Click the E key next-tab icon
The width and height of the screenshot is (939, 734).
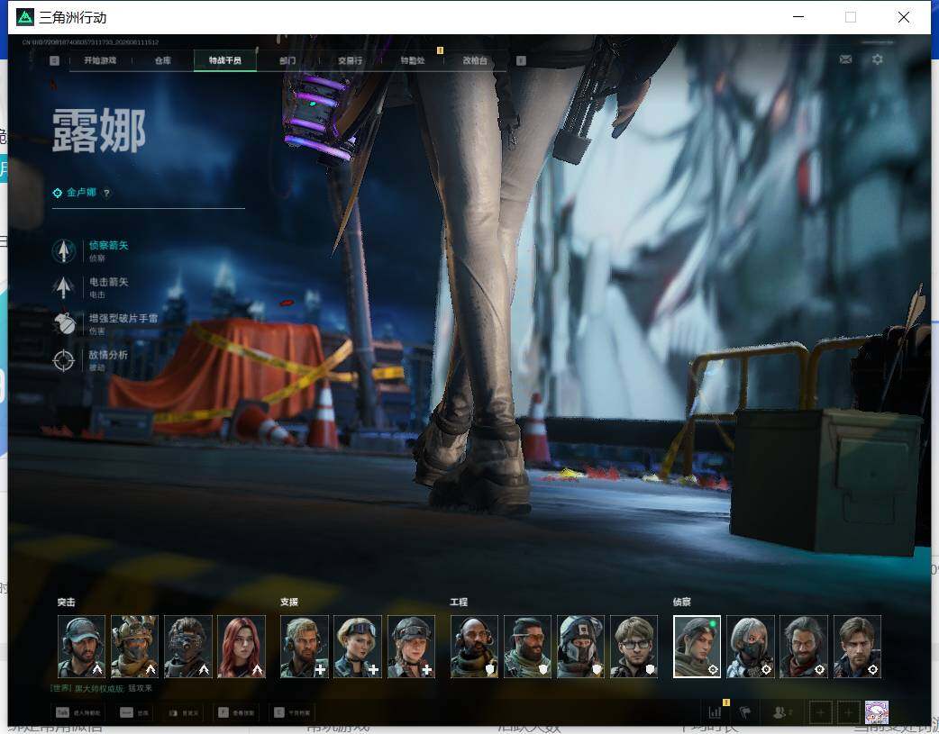(x=521, y=60)
